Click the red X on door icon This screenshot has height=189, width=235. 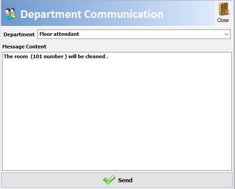[227, 13]
